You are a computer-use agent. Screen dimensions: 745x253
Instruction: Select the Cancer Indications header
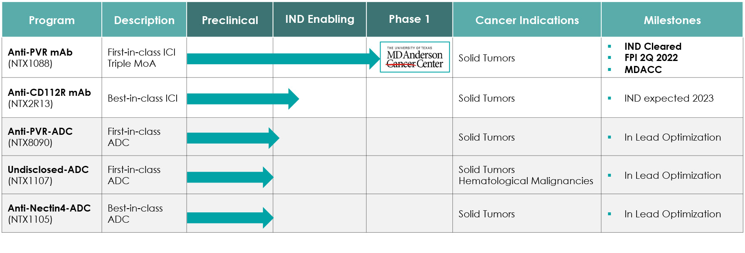click(x=527, y=20)
